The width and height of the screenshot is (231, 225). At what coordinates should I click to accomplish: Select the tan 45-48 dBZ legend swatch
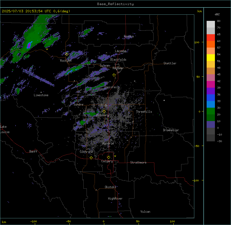[x=211, y=71]
